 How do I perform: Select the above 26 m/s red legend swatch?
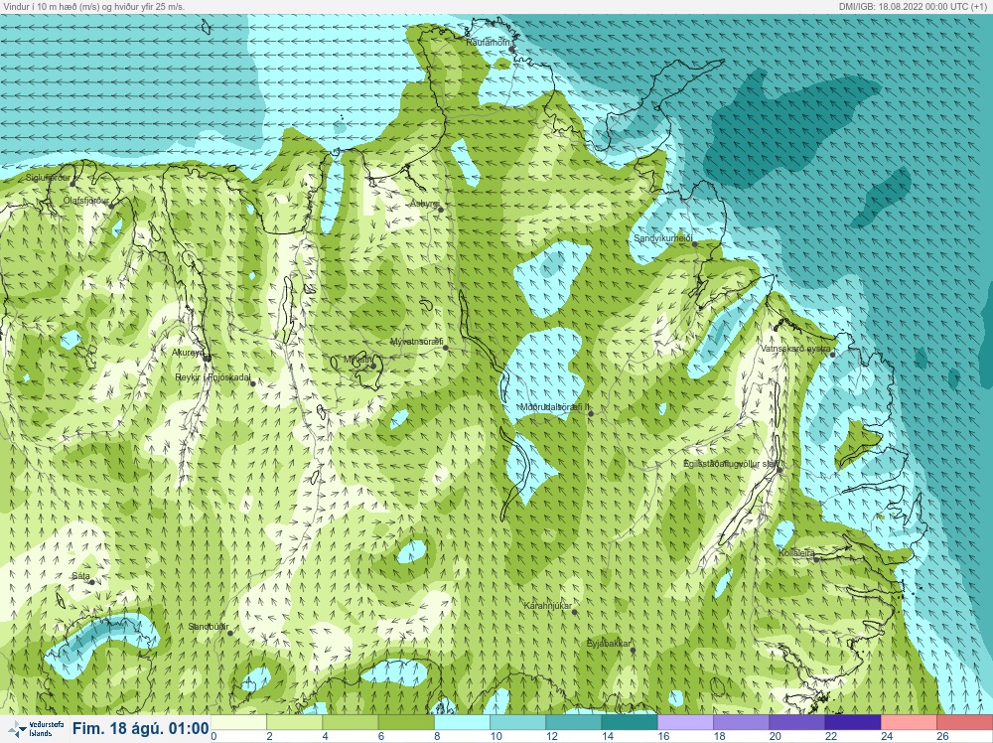964,722
